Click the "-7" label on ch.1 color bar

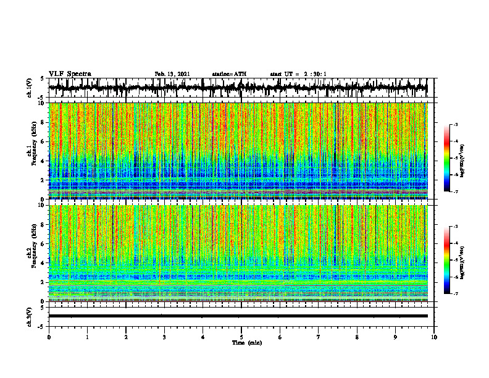pyautogui.click(x=455, y=192)
